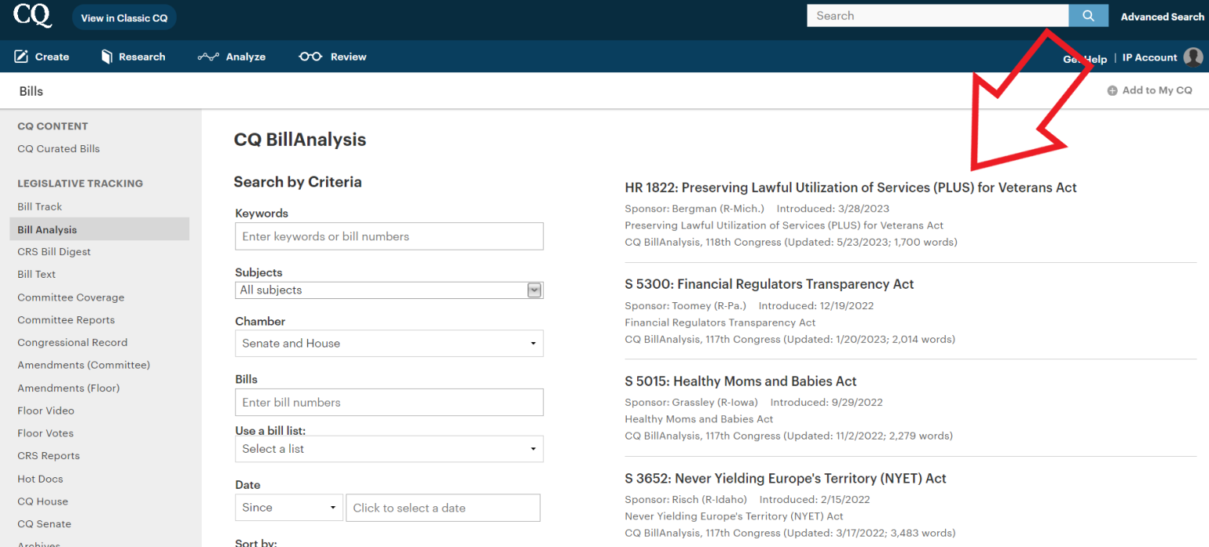This screenshot has height=547, width=1209.
Task: Expand the All subjects dropdown
Action: [x=389, y=290]
